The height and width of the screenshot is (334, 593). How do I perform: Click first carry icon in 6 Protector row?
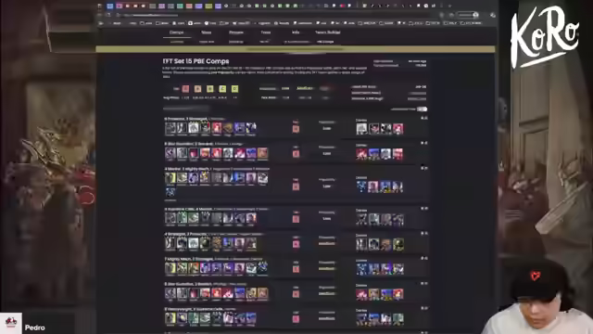361,129
